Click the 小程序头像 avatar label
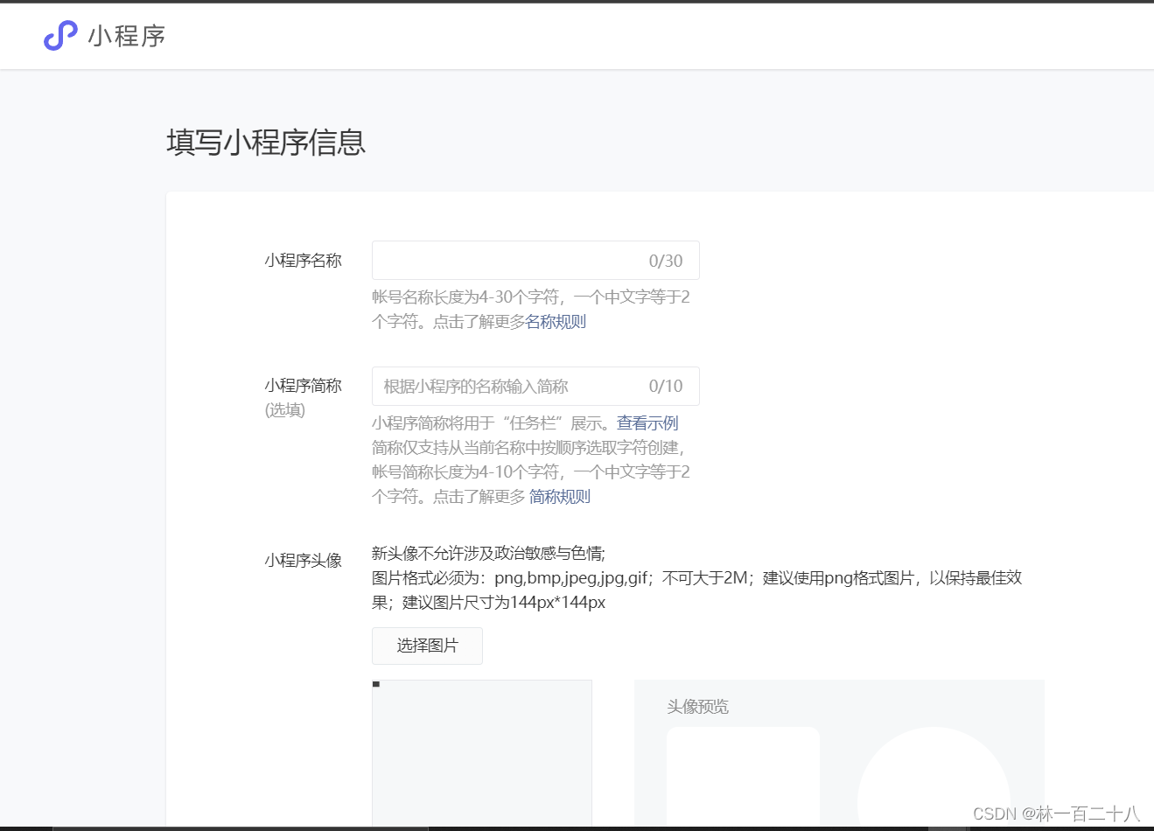The height and width of the screenshot is (831, 1154). click(x=302, y=561)
